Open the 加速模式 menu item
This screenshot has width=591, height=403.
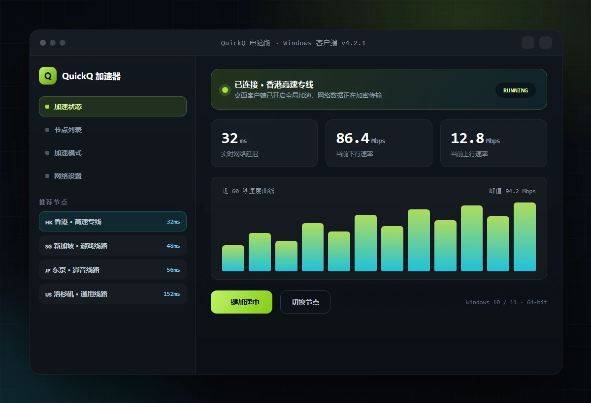tap(113, 153)
